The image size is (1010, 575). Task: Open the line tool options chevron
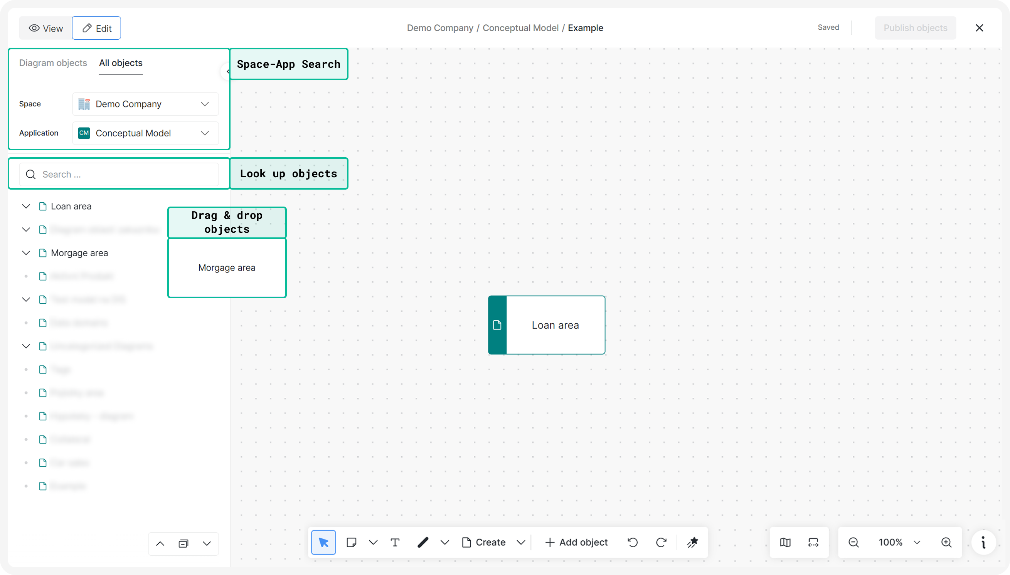point(445,542)
